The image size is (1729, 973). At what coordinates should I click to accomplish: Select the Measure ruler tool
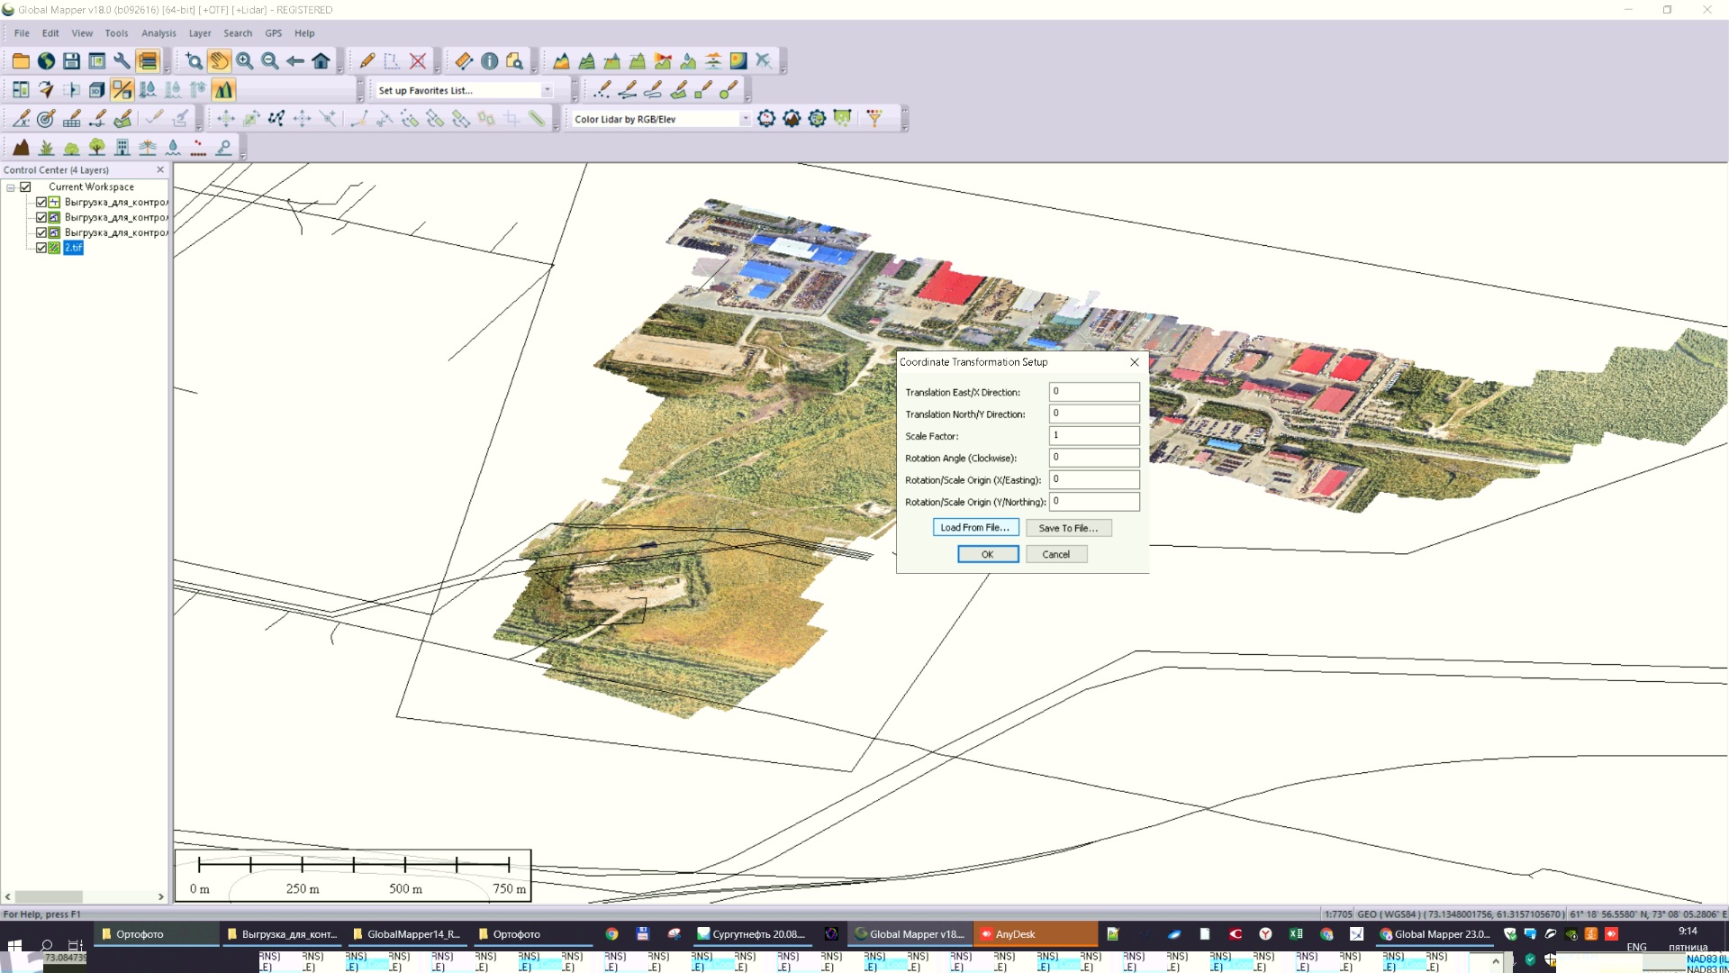point(464,61)
